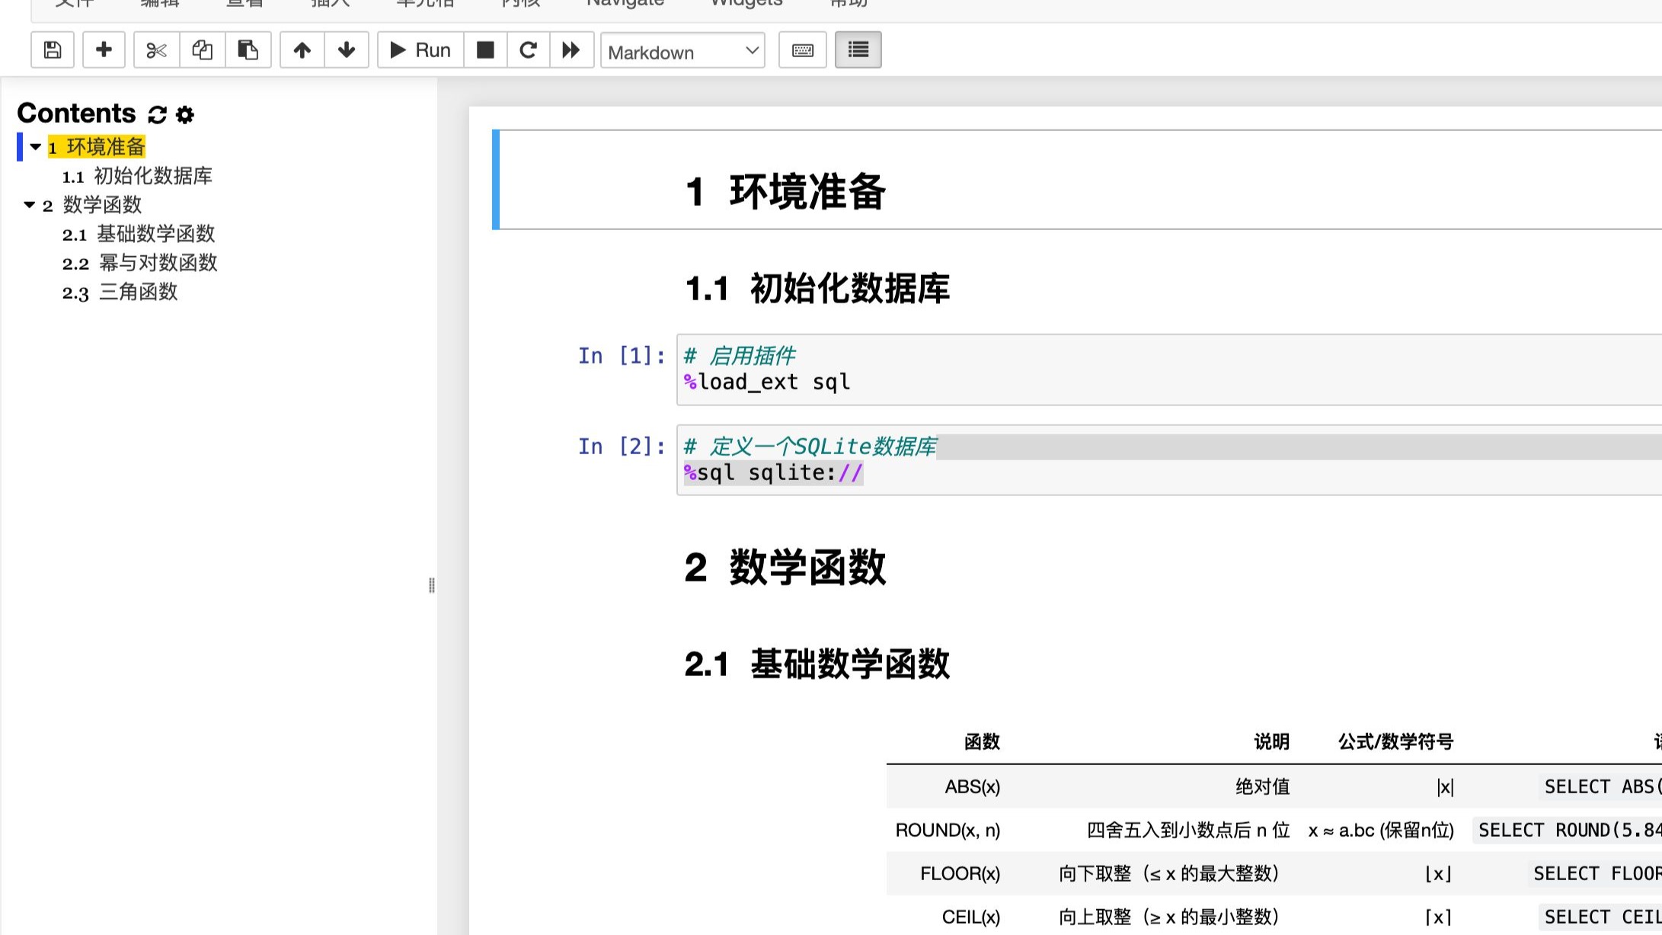Open the Navigate menu
The height and width of the screenshot is (935, 1662).
point(625,3)
